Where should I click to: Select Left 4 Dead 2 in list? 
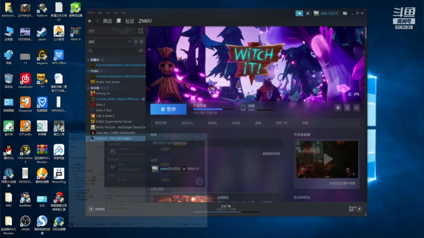pos(105,115)
